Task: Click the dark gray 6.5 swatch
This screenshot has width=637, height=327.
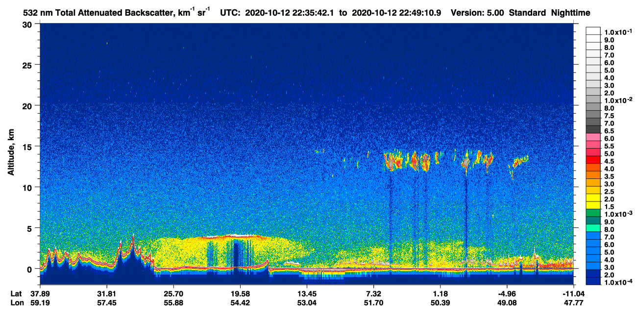Action: pyautogui.click(x=593, y=130)
